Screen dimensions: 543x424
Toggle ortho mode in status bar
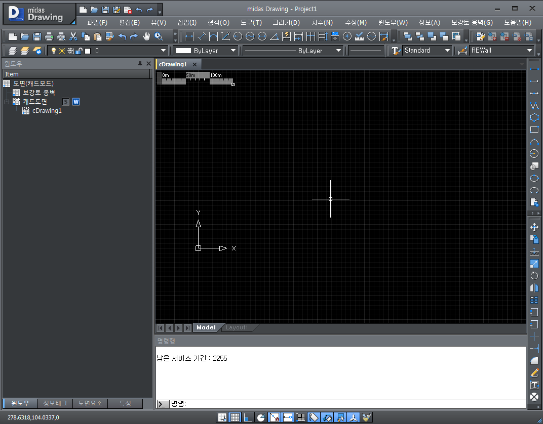(248, 417)
